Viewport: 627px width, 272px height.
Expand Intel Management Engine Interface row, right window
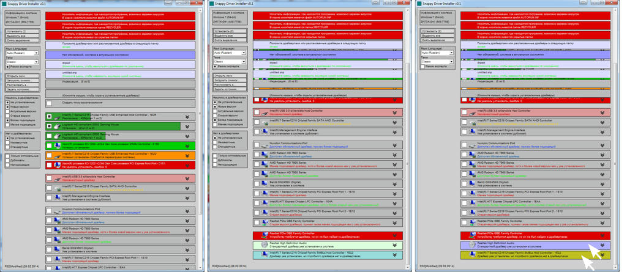[603, 132]
